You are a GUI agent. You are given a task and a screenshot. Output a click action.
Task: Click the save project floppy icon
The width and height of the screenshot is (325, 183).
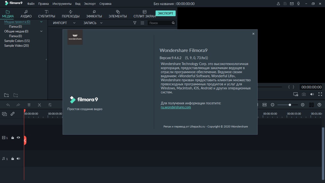[x=285, y=4]
